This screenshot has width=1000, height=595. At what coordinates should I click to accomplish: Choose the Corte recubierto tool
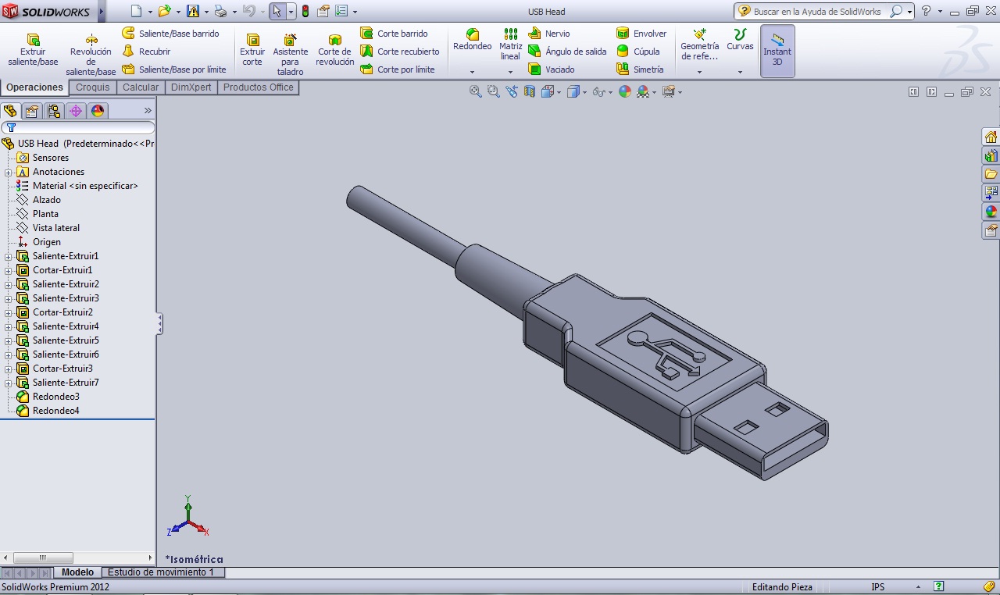400,52
